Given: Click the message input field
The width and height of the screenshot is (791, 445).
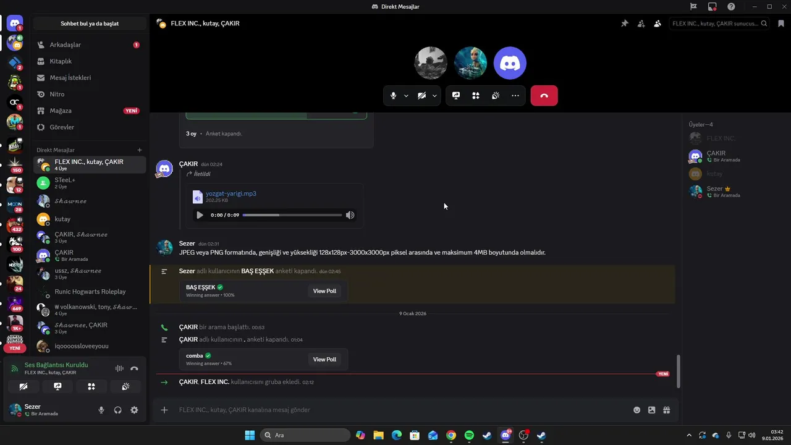Looking at the screenshot, I should pos(402,410).
